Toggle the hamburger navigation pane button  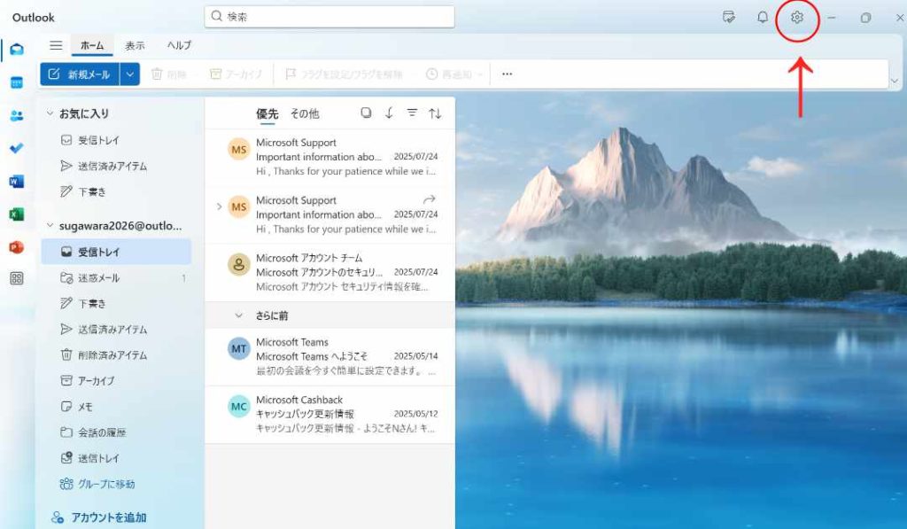pos(56,45)
